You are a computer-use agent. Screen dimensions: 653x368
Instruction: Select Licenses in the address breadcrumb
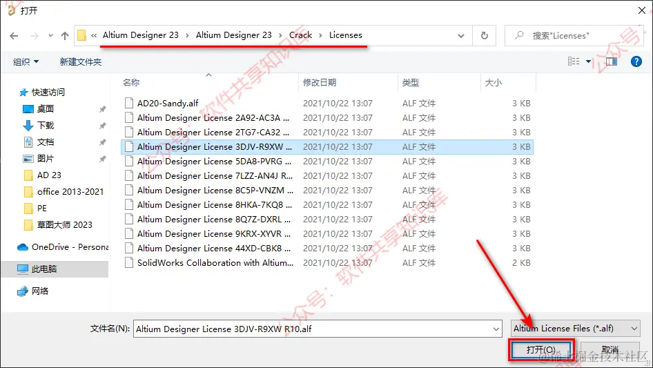pos(345,35)
